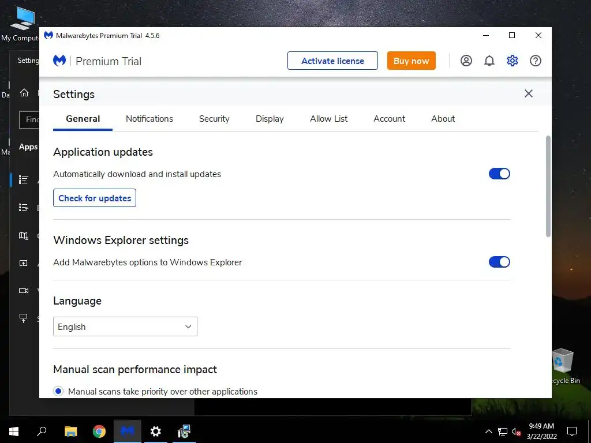Click the Malwarebytes settings vertical scrollbar
The height and width of the screenshot is (443, 591).
tap(548, 186)
